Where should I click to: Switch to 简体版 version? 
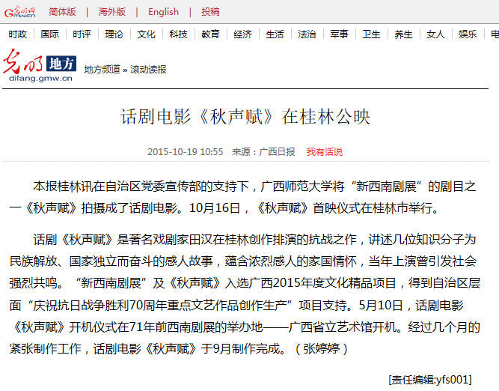[62, 12]
